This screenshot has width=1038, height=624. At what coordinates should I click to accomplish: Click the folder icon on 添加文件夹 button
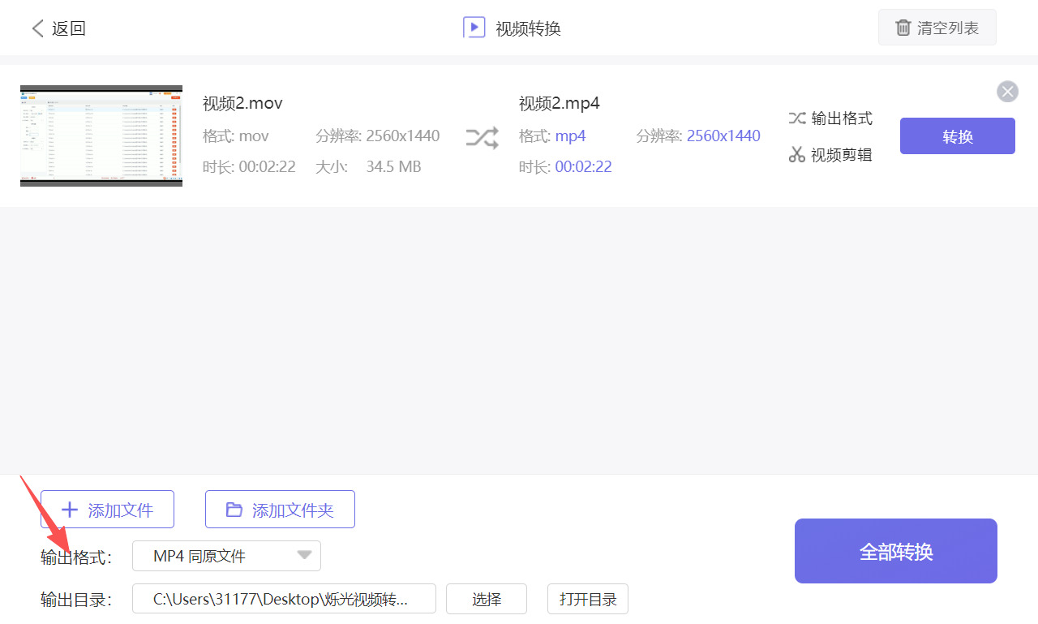pyautogui.click(x=234, y=509)
